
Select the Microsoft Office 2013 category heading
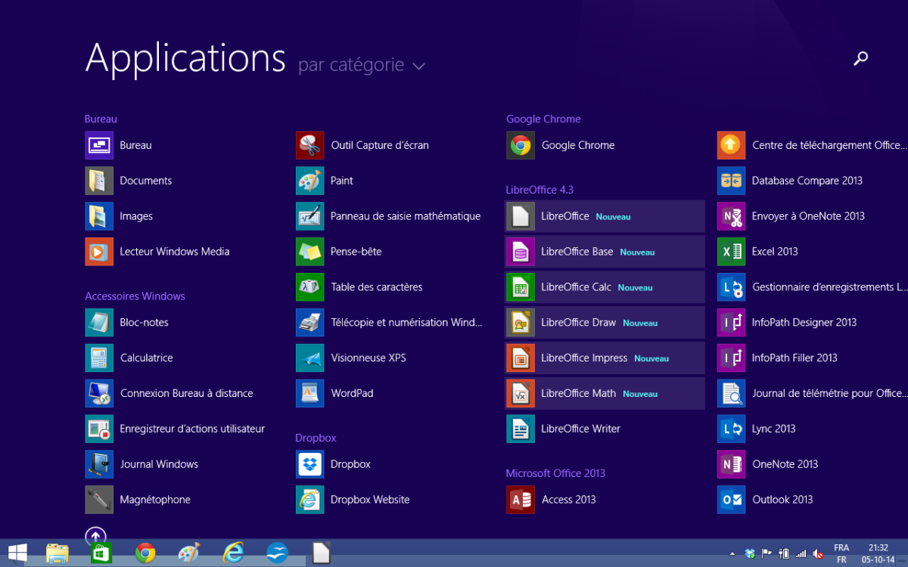pos(555,473)
